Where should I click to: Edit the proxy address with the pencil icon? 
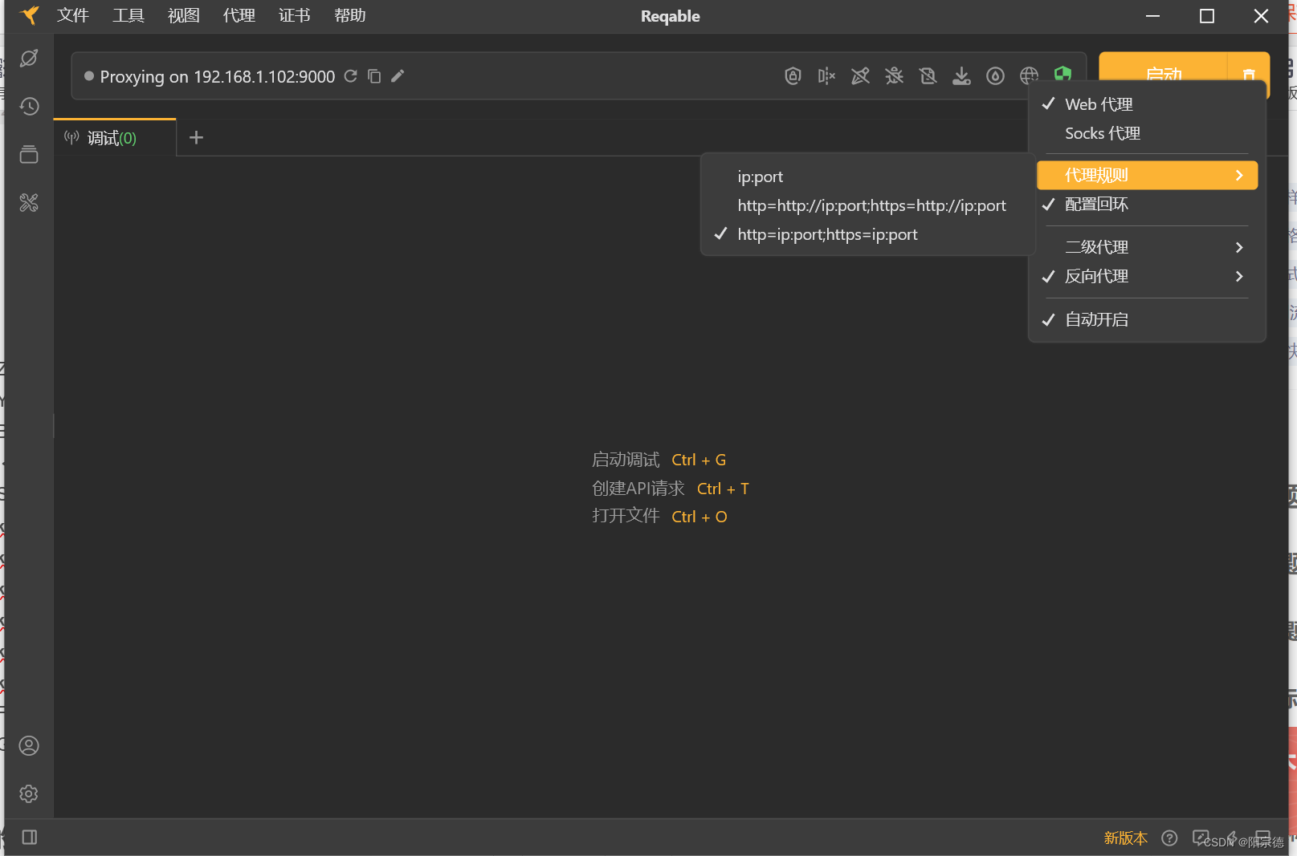click(x=398, y=76)
